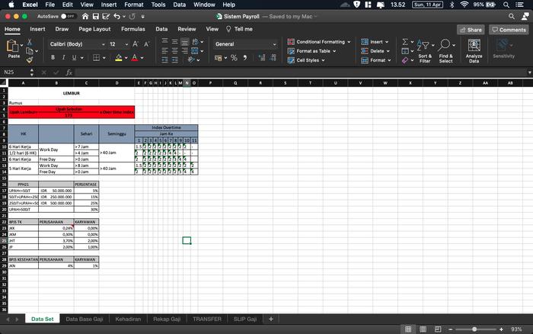This screenshot has width=533, height=334.
Task: Click the percent style icon
Action: [x=234, y=58]
